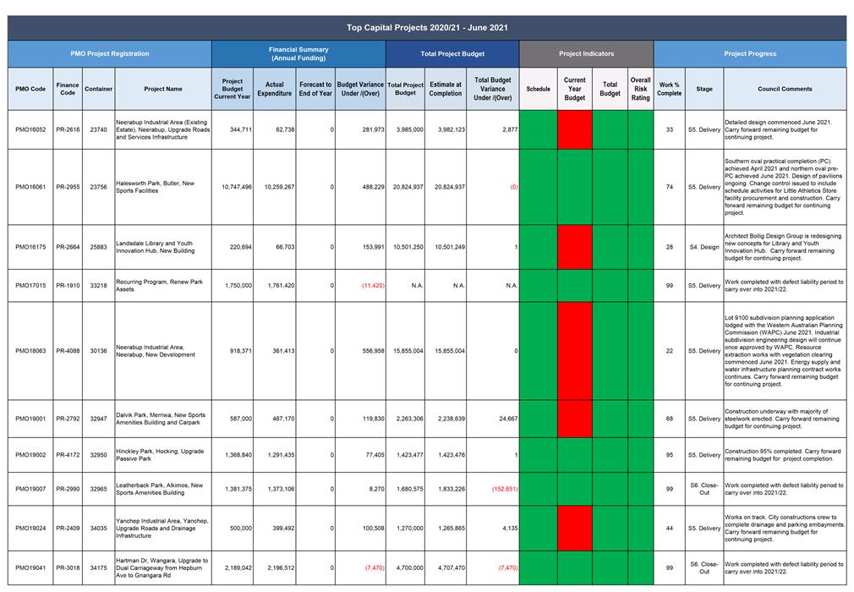Click comment starting 'Lot 9100 subdivision planning application'

point(783,351)
